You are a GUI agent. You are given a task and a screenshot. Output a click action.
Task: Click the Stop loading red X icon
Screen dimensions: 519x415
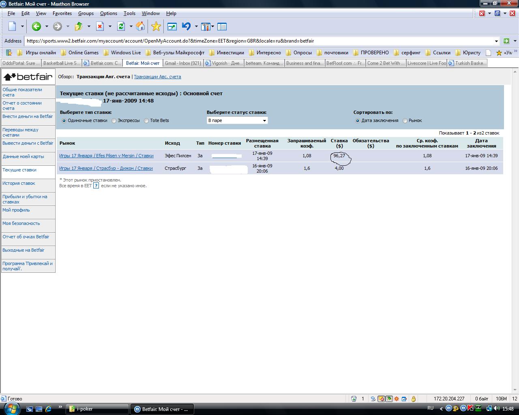[100, 27]
